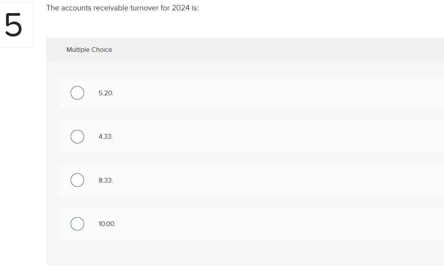Select the radio button for answer 5.20
The image size is (444, 274).
[x=77, y=93]
